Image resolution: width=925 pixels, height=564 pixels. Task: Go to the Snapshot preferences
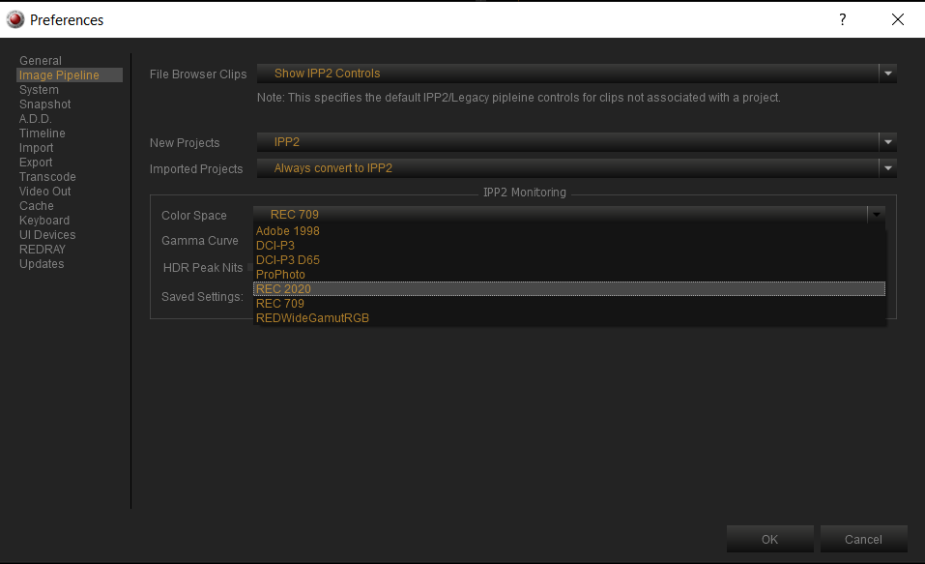(x=44, y=104)
